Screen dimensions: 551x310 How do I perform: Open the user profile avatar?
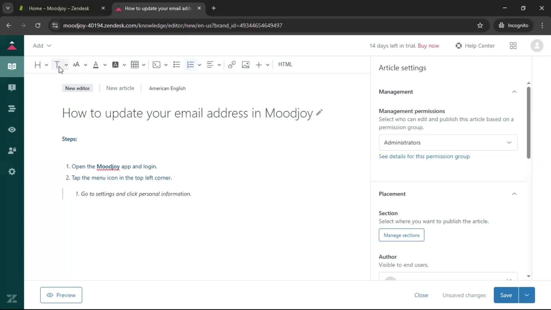tap(537, 46)
